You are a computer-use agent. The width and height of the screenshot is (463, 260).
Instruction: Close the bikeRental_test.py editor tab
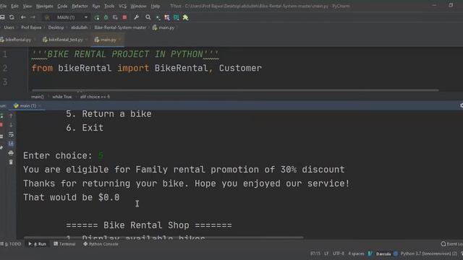click(87, 40)
